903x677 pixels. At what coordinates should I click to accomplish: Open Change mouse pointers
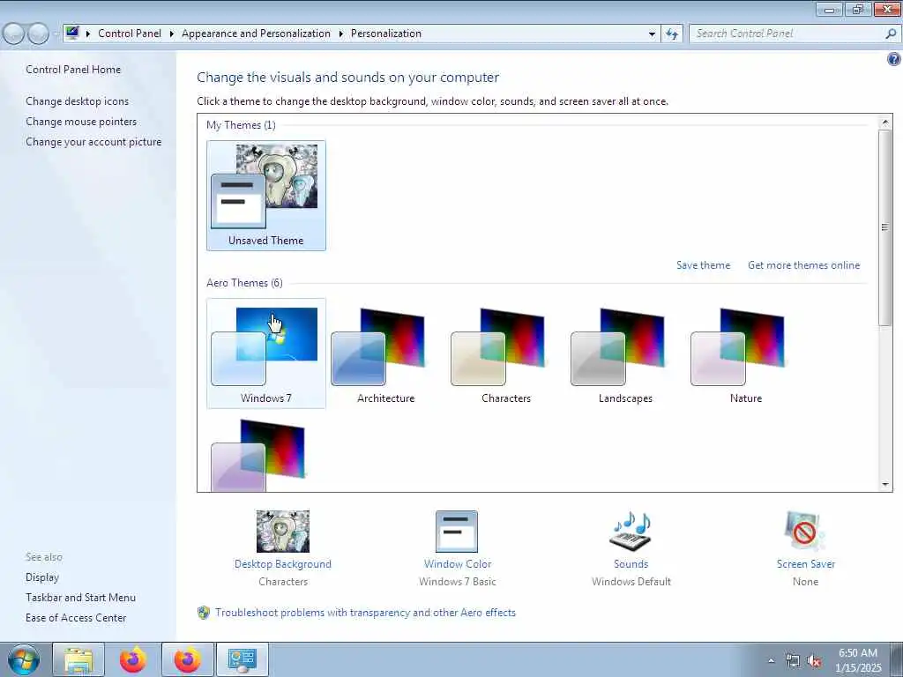(x=81, y=122)
